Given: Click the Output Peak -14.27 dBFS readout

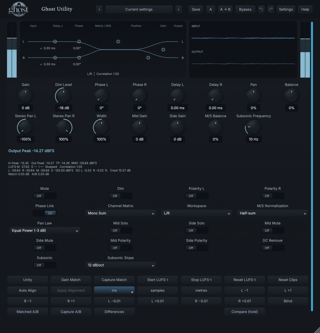Looking at the screenshot, I should (31, 151).
